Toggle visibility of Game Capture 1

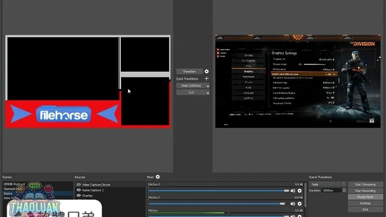(79, 190)
